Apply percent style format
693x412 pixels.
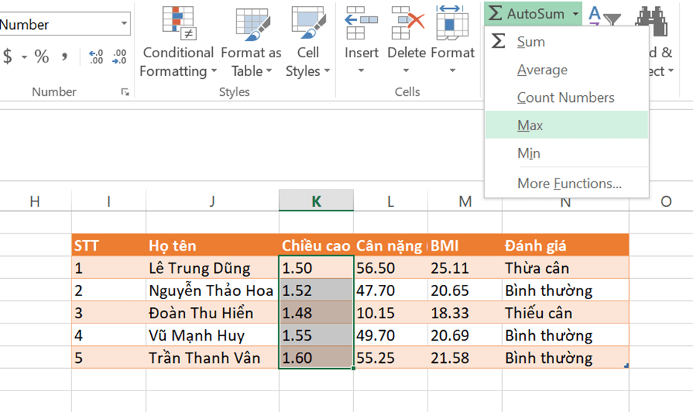click(x=42, y=57)
